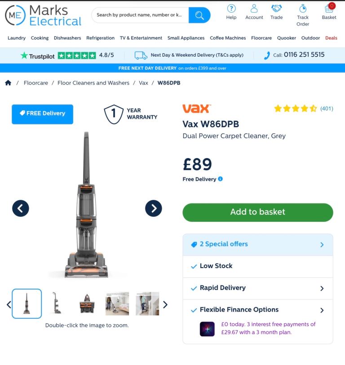Click the Add to basket button
This screenshot has width=345, height=365.
(258, 212)
